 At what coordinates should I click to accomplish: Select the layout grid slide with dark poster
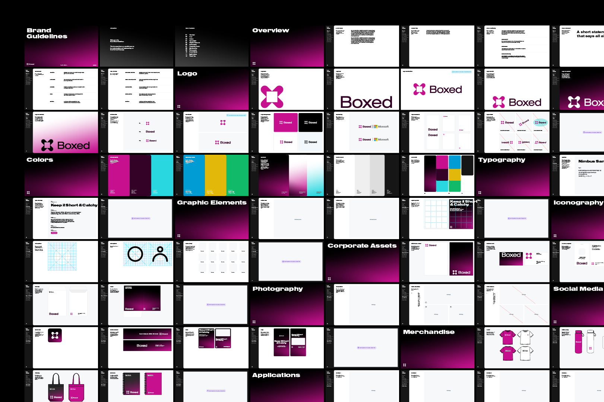437,219
